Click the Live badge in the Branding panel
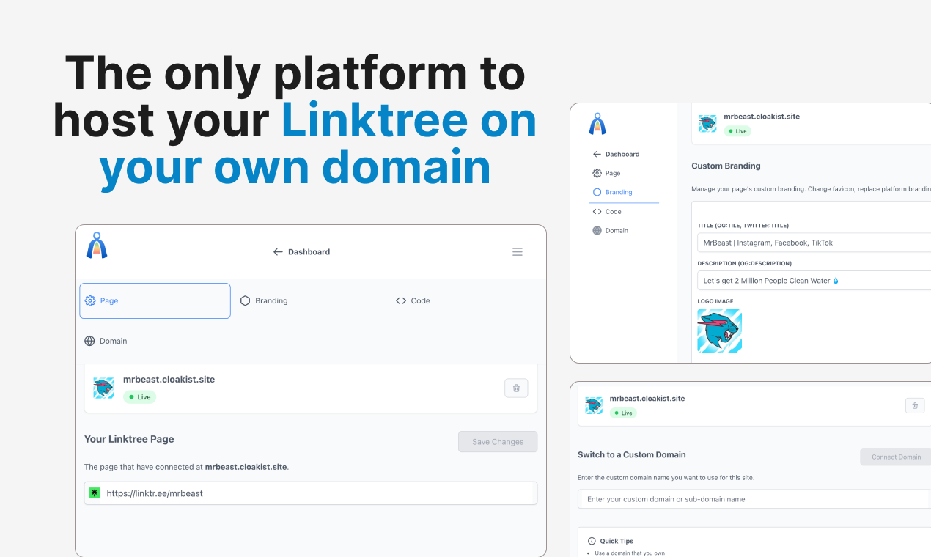Screen dimensions: 931x557 (x=737, y=130)
